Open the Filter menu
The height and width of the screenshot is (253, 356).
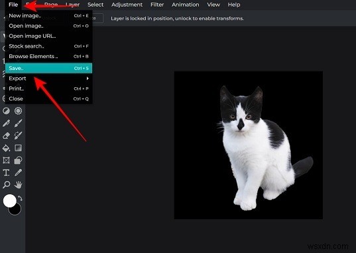point(157,5)
